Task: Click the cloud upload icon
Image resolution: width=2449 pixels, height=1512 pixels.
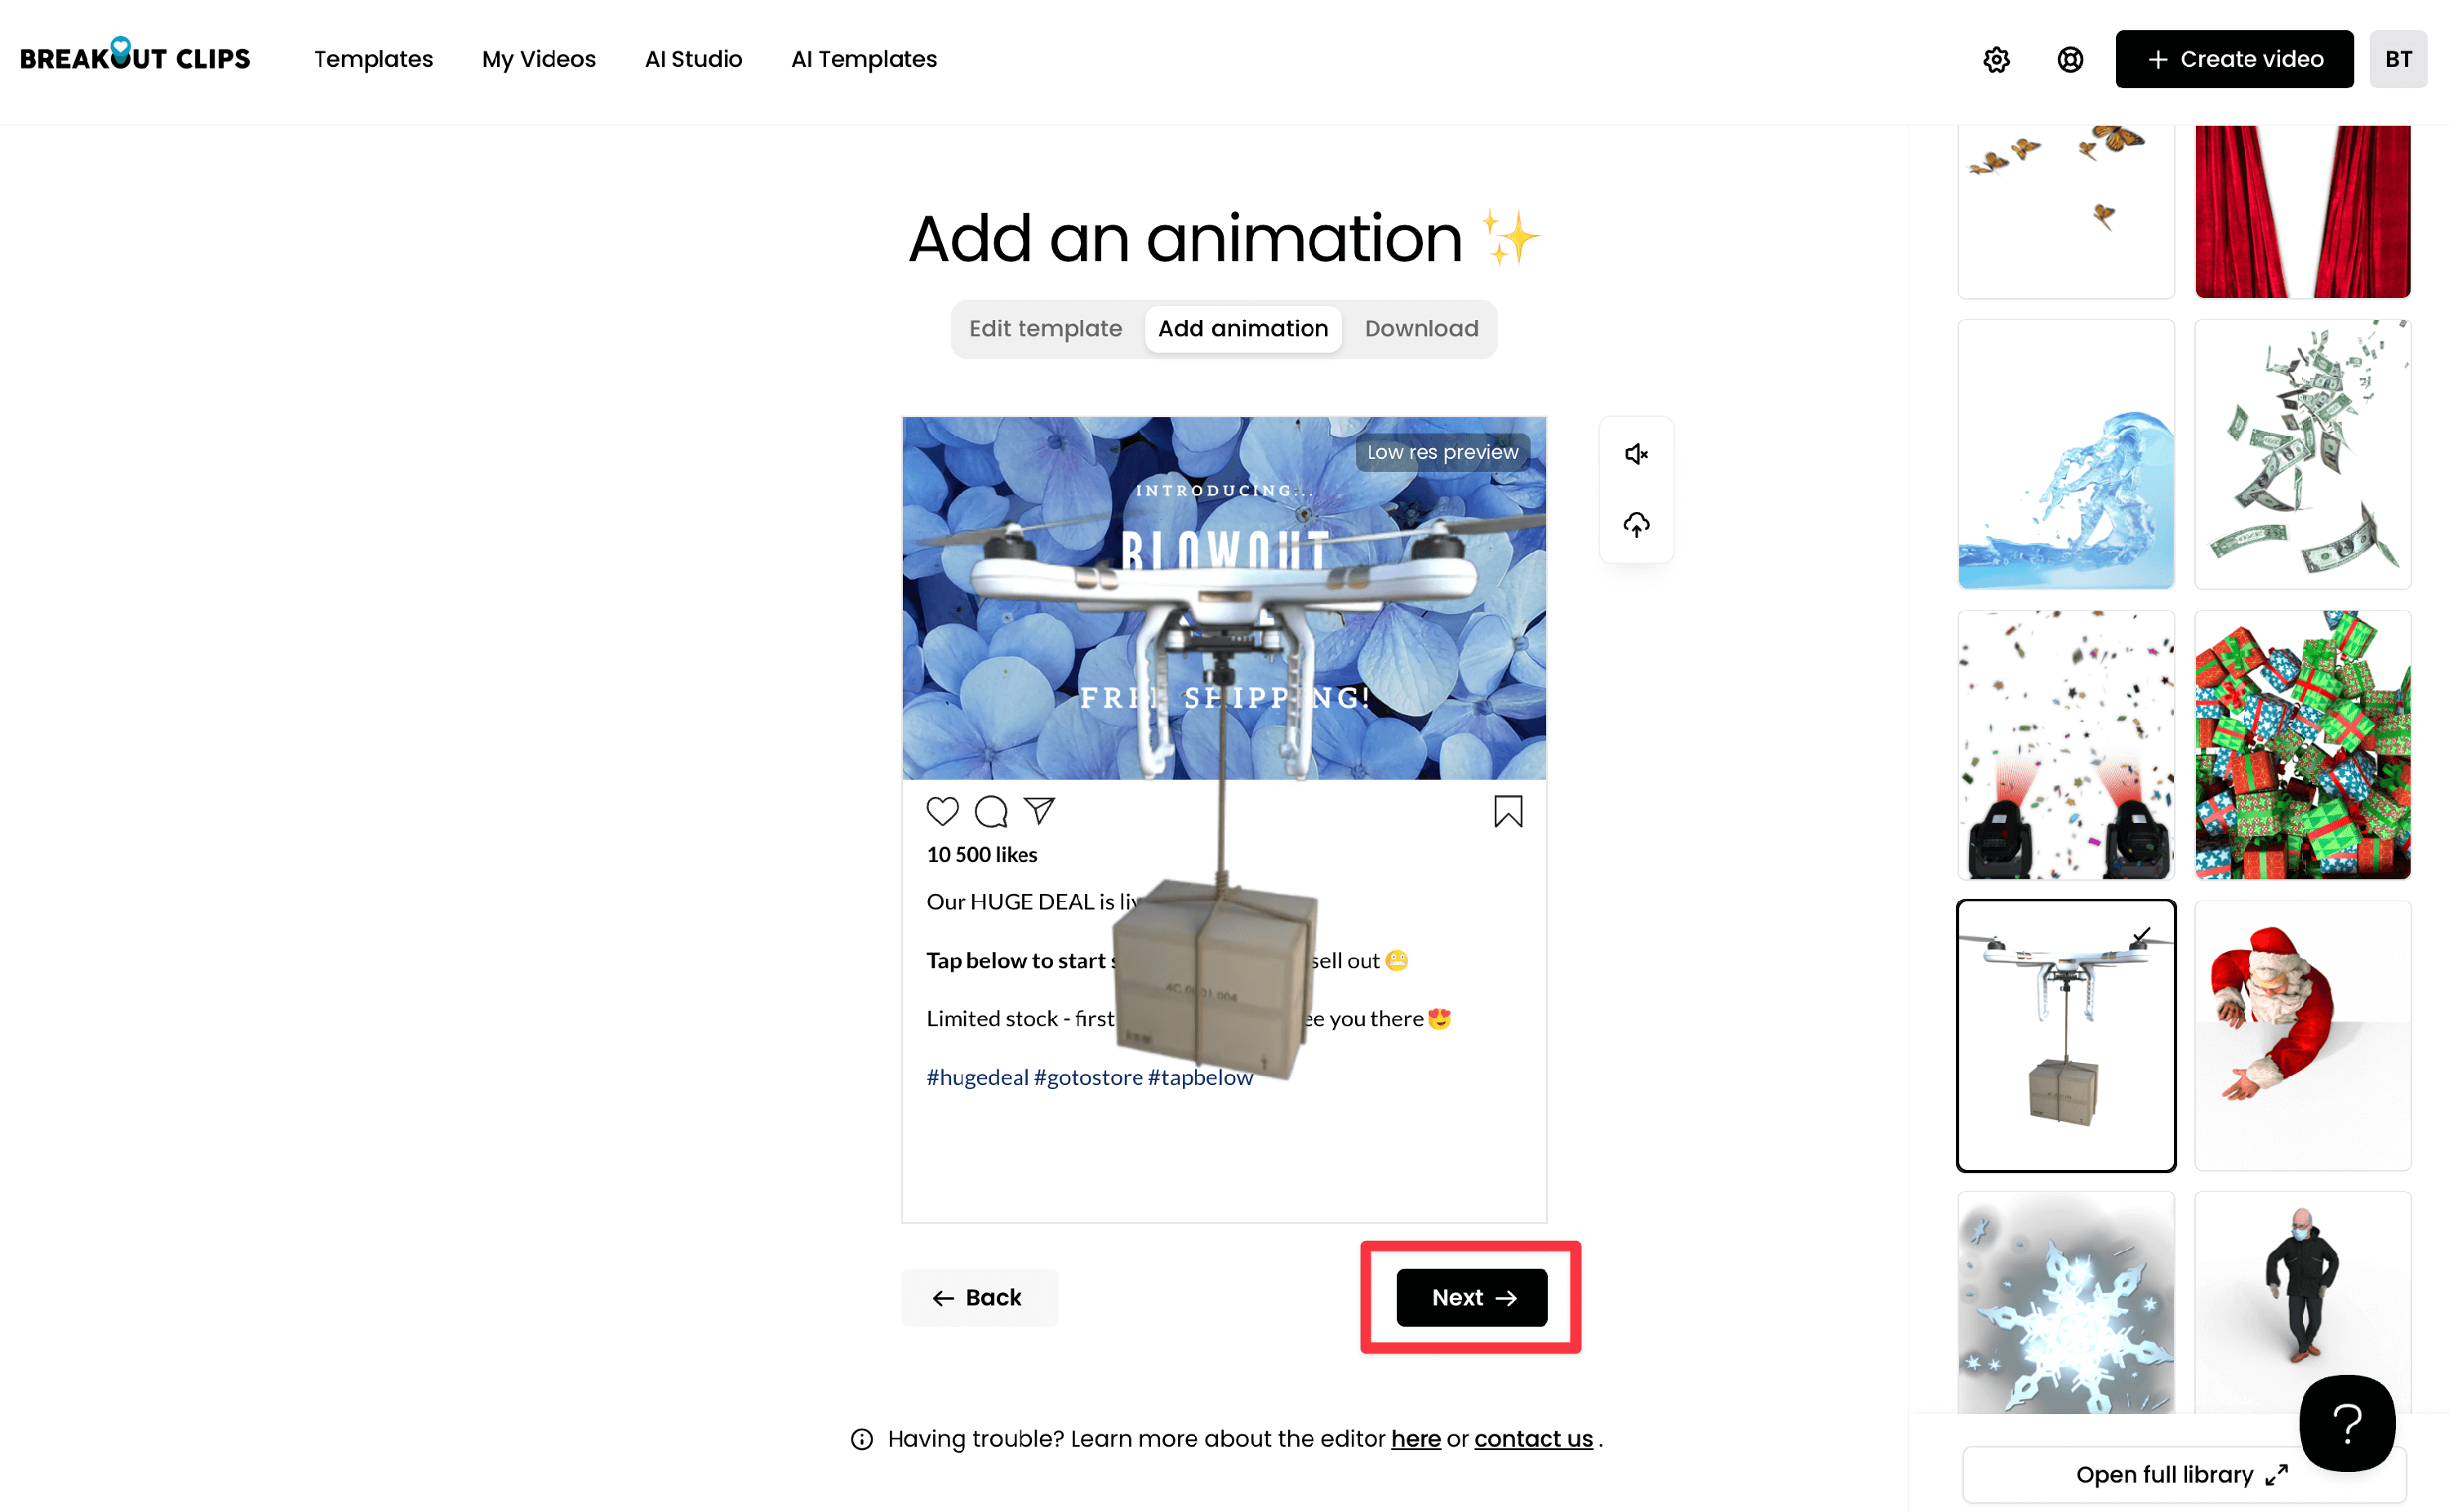Action: click(x=1635, y=524)
